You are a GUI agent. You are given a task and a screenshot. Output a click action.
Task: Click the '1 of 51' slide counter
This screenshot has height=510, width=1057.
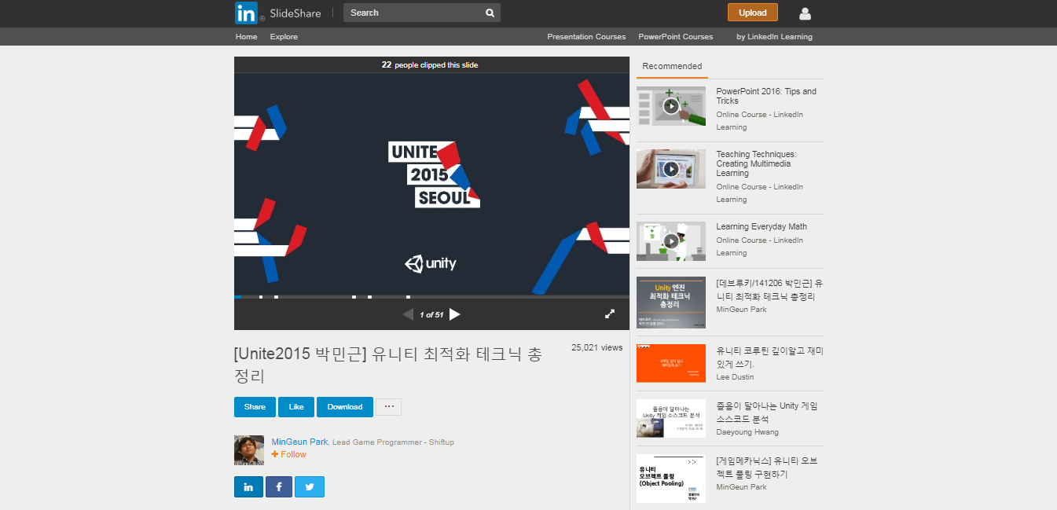pos(431,314)
